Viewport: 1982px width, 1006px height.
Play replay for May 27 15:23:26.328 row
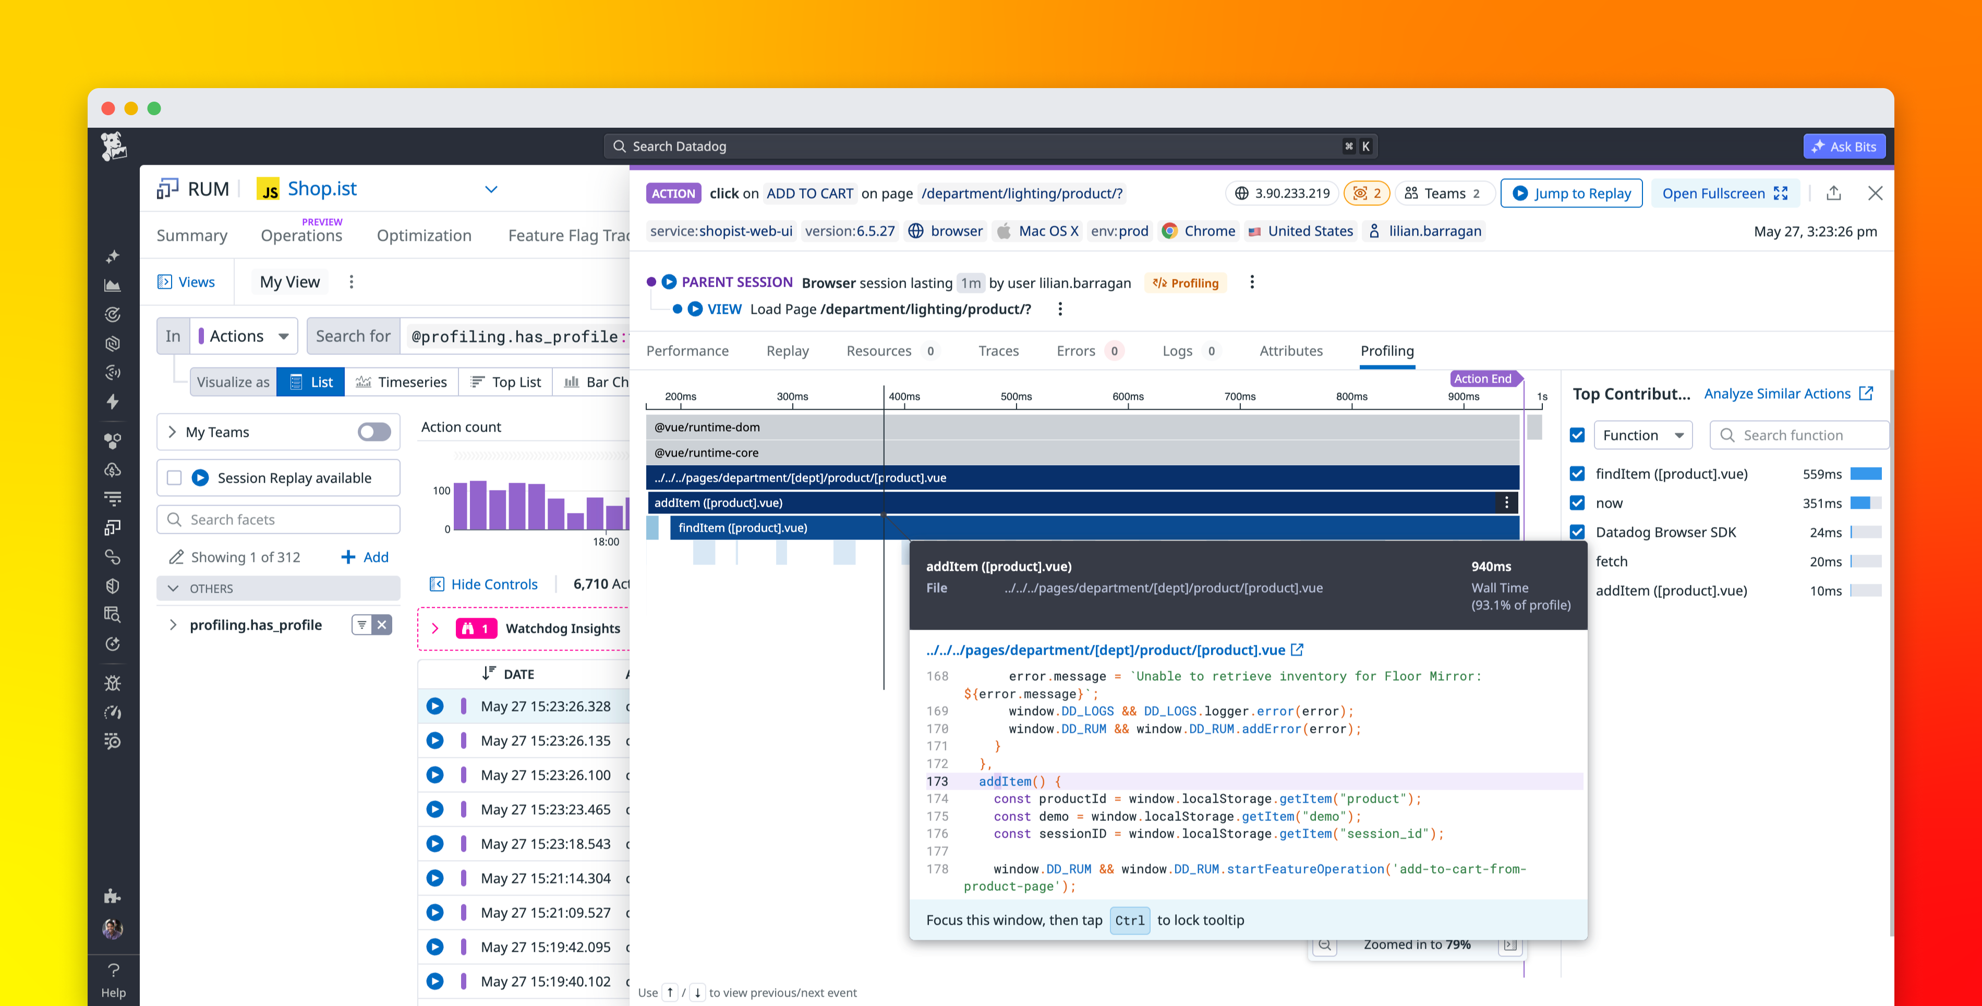pyautogui.click(x=434, y=706)
